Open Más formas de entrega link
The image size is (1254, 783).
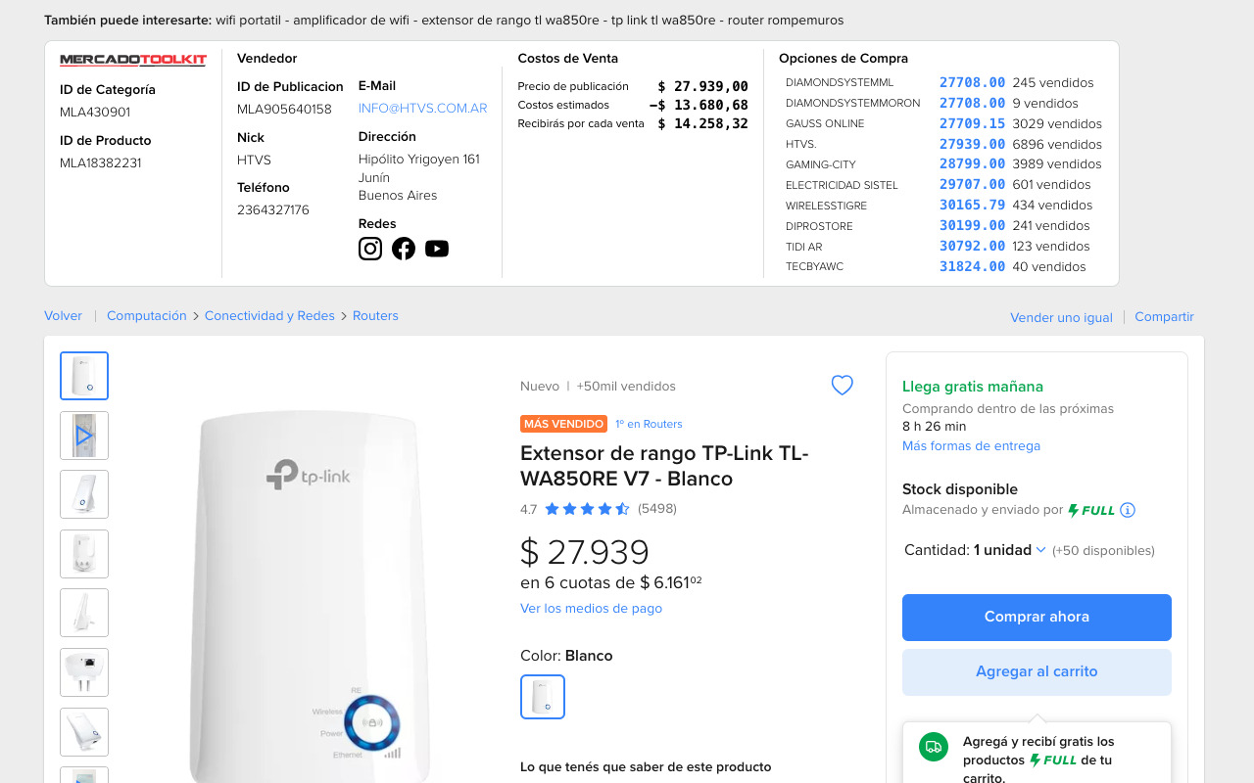971,446
